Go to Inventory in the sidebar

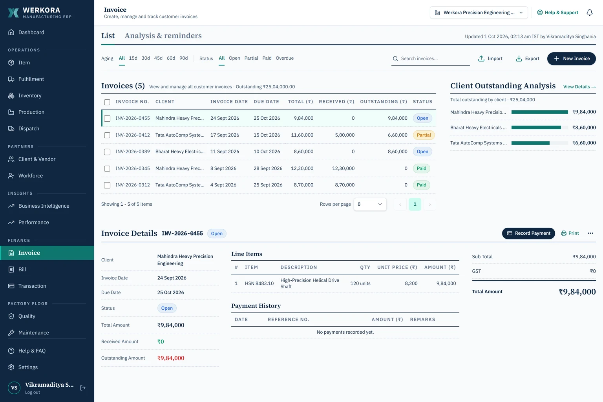tap(47, 95)
